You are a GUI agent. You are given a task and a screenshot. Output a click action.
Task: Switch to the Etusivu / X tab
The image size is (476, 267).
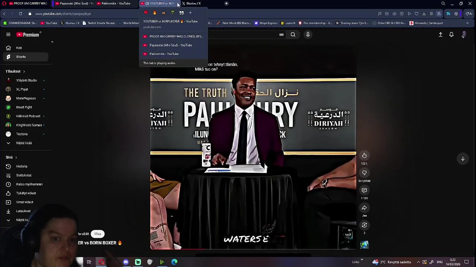pyautogui.click(x=194, y=3)
